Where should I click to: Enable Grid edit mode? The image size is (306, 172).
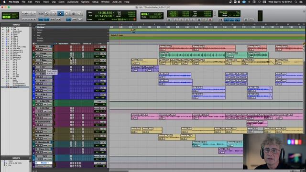click(14, 17)
